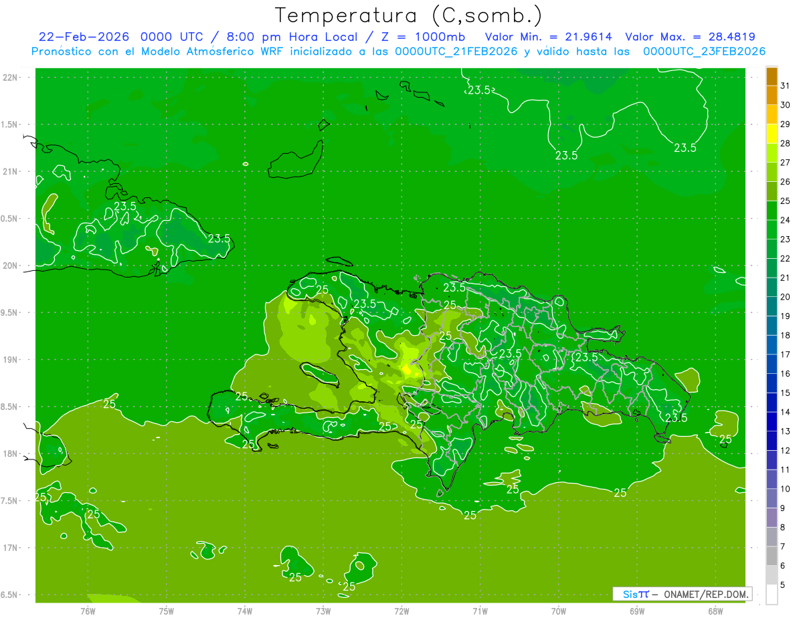
Task: Click the "18N" latitude label
Action: coord(11,454)
